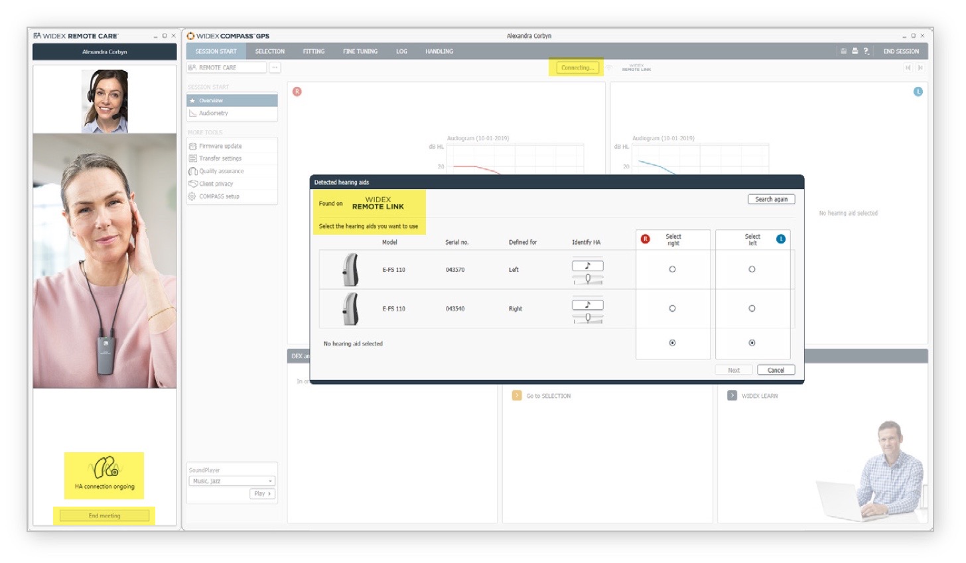
Task: Play identify tone for serial 043540
Action: [587, 305]
